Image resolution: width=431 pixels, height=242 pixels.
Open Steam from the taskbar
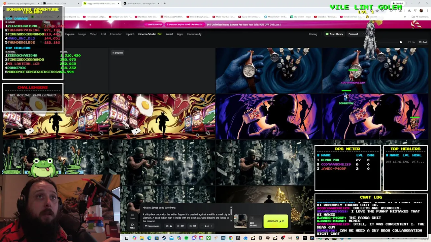164,238
